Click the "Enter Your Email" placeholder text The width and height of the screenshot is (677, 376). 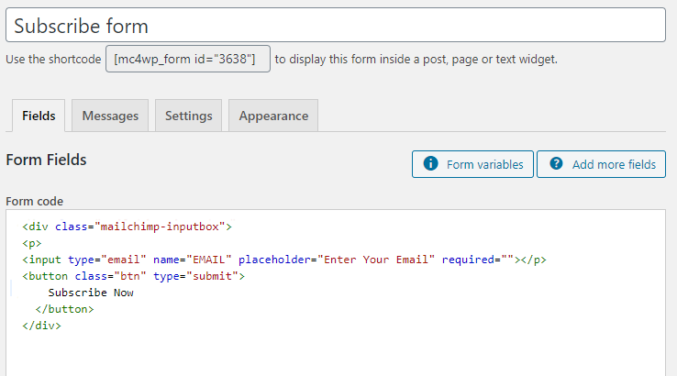(376, 260)
